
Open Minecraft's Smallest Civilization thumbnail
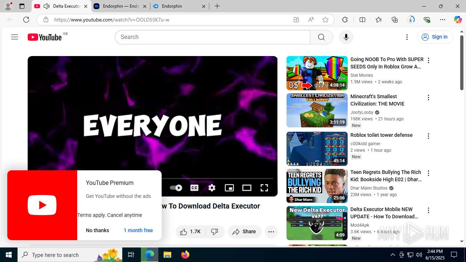click(x=317, y=110)
